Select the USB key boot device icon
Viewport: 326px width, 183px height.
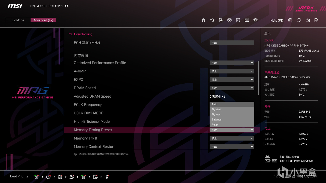click(x=84, y=177)
